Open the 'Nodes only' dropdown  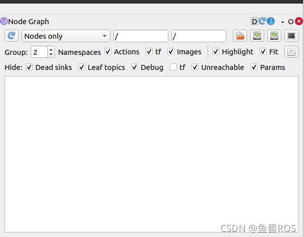click(66, 36)
